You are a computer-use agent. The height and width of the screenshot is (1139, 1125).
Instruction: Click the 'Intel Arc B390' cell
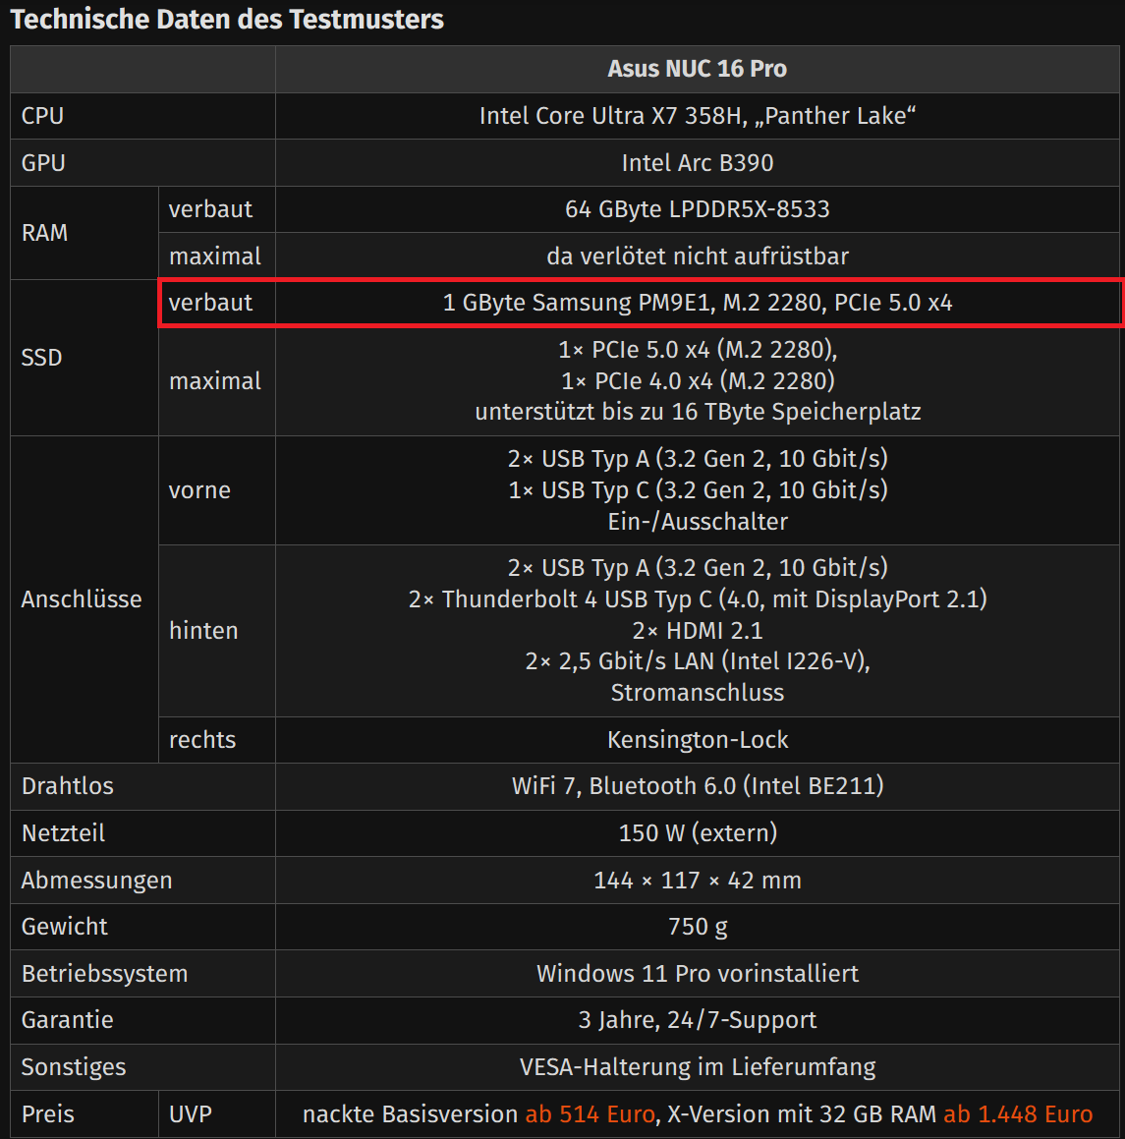(698, 163)
